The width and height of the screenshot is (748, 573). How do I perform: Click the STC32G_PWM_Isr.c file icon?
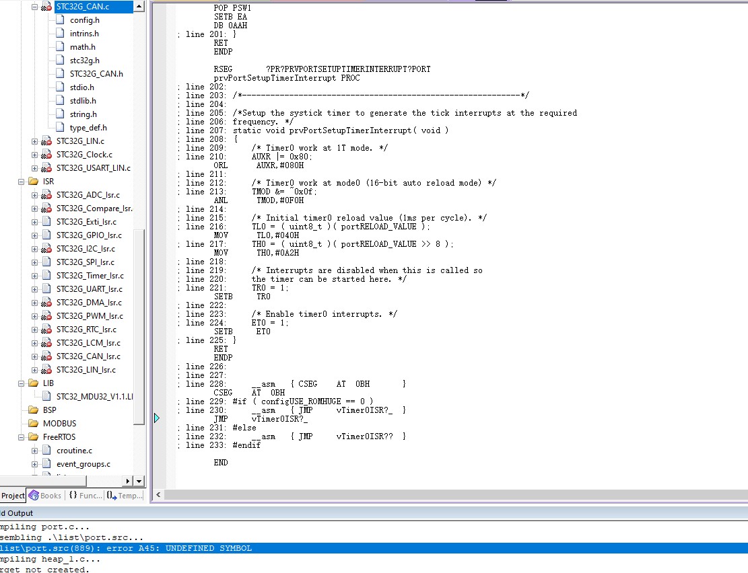click(x=46, y=315)
